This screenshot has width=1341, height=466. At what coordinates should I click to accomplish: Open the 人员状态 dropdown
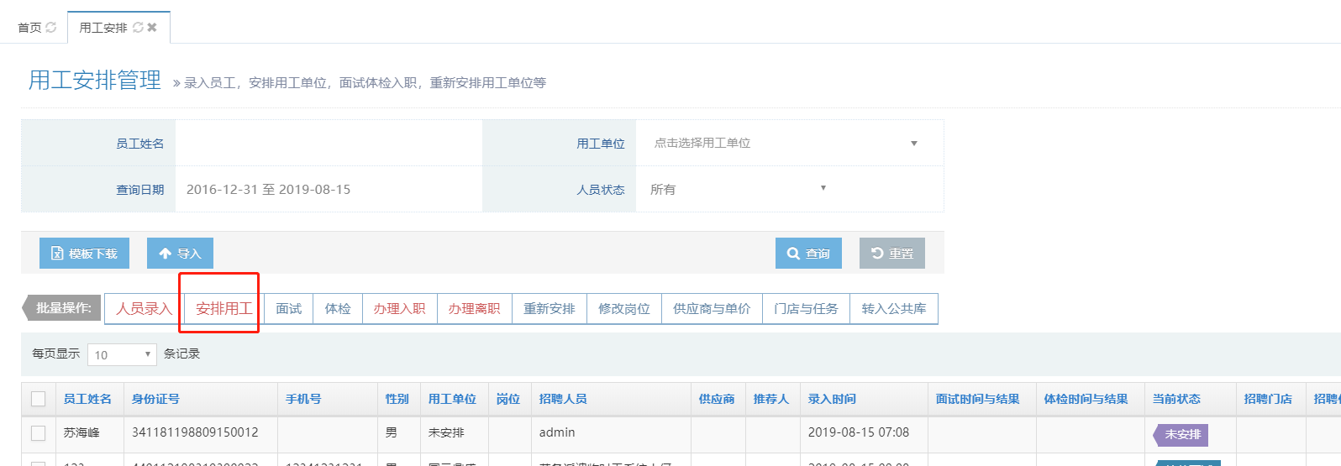[738, 190]
